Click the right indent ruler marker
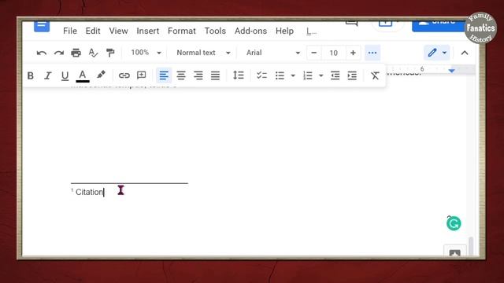Viewport: 504px width, 283px height. pos(451,71)
